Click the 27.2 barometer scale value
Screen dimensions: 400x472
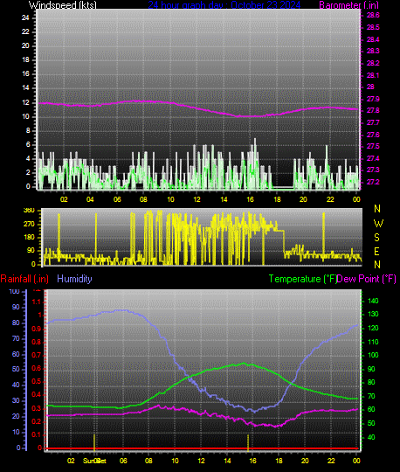373,182
